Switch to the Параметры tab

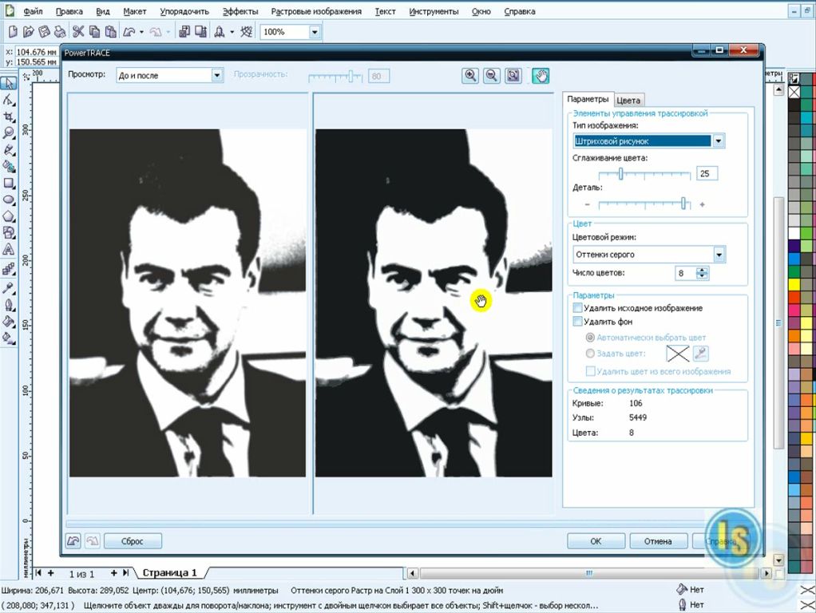pyautogui.click(x=588, y=99)
